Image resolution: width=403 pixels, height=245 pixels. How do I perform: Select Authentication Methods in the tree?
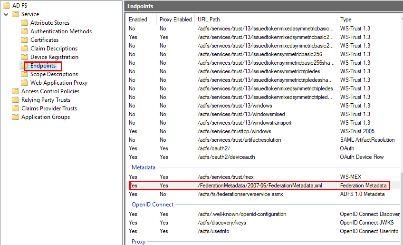61,31
